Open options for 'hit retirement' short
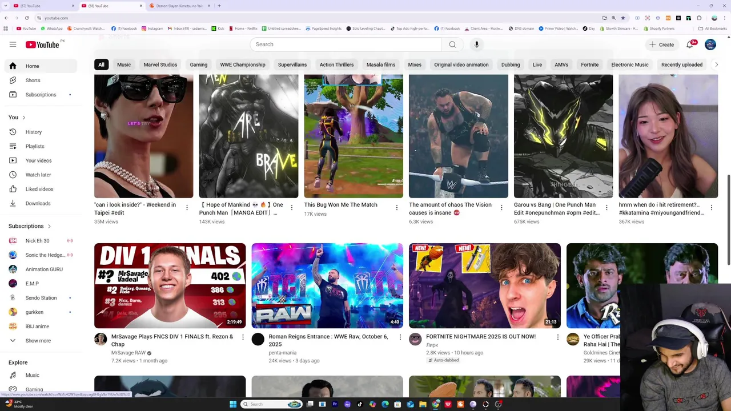Image resolution: width=731 pixels, height=411 pixels. [712, 208]
